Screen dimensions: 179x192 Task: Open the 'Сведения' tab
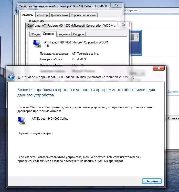pos(64,34)
